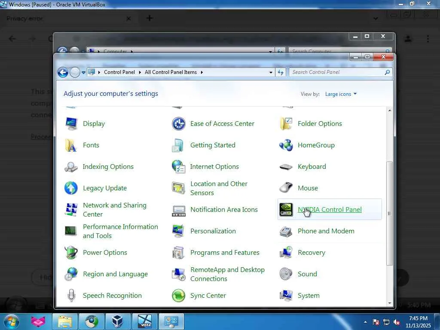The height and width of the screenshot is (330, 440).
Task: Click the Action Center flag tray icon
Action: pos(376,322)
